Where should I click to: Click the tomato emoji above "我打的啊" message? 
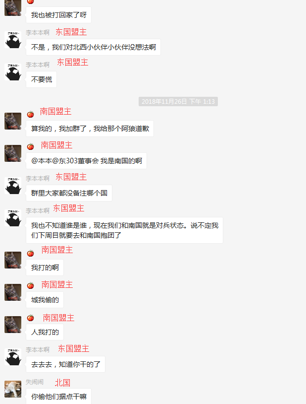pyautogui.click(x=30, y=253)
